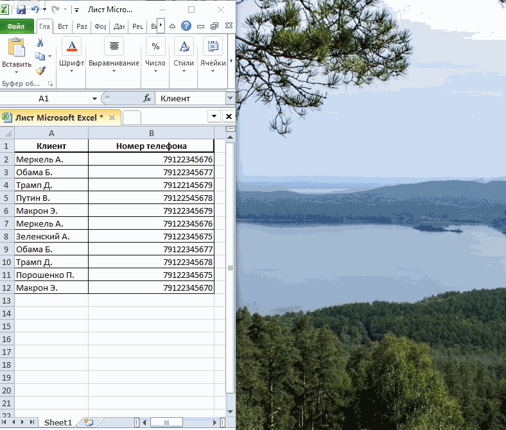
Task: Click the vertical scrollbar up arrow
Action: [230, 137]
